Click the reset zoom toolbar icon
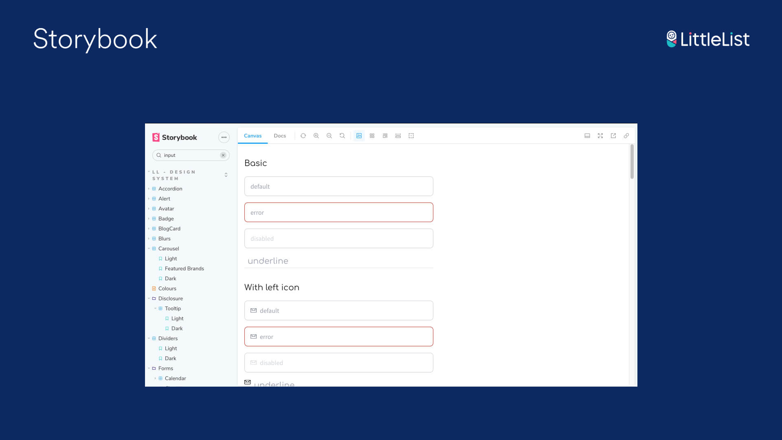This screenshot has height=440, width=782. (x=342, y=136)
